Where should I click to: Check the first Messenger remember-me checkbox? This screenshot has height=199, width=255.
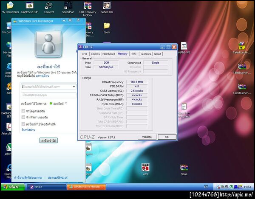[23, 111]
